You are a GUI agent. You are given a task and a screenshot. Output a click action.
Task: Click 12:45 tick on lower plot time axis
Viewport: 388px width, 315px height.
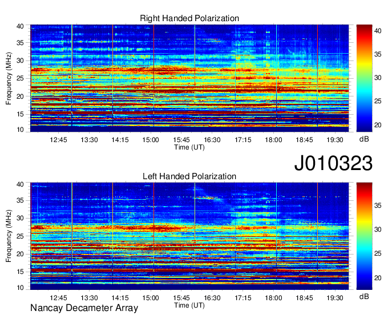click(x=58, y=298)
